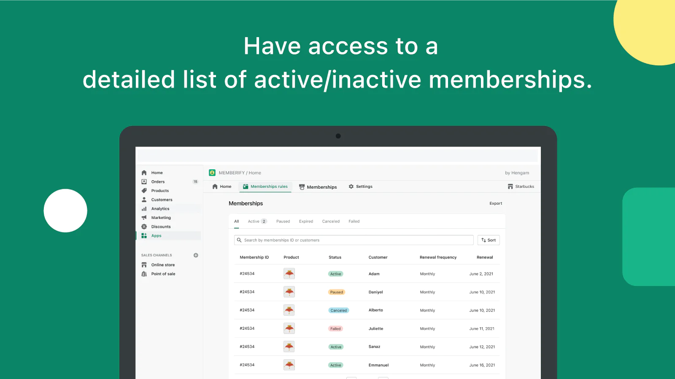Click the Export link
Viewport: 675px width, 379px height.
tap(496, 203)
